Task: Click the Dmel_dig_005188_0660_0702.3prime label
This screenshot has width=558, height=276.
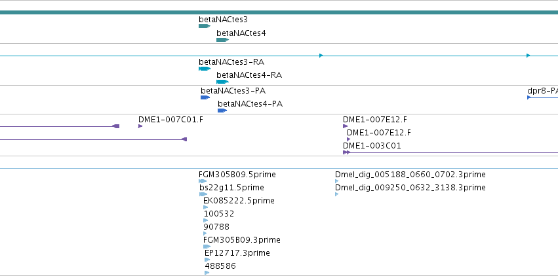Action: [410, 174]
